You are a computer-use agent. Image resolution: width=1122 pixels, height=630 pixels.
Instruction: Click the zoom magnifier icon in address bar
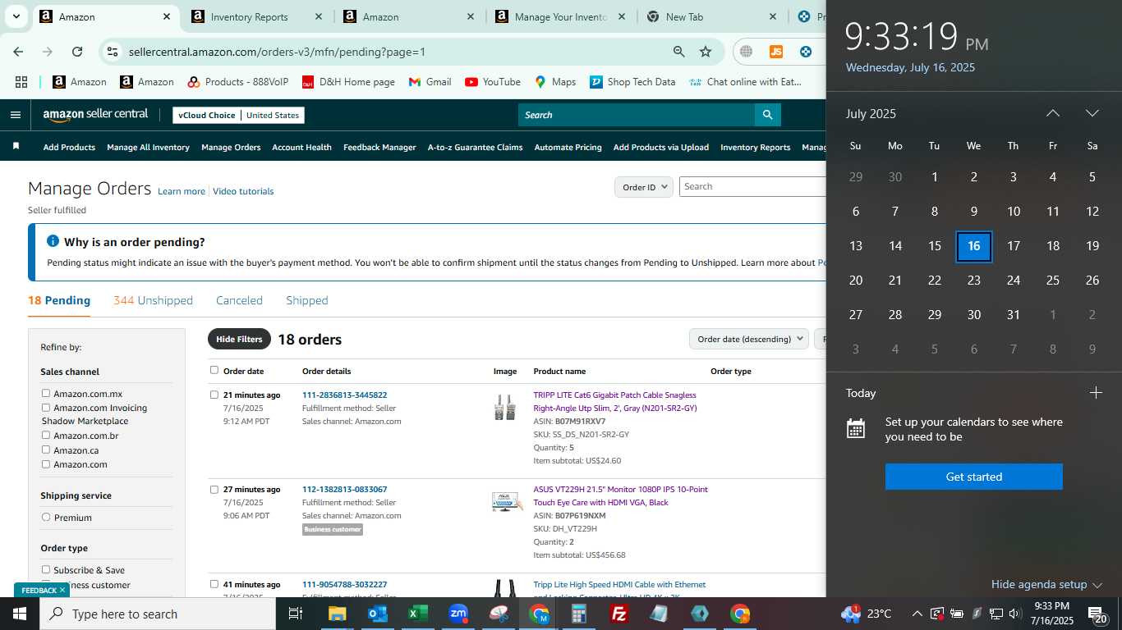pos(678,52)
